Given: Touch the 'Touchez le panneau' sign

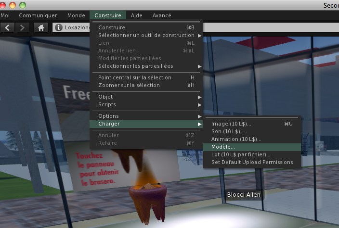Looking at the screenshot, I should [x=97, y=169].
